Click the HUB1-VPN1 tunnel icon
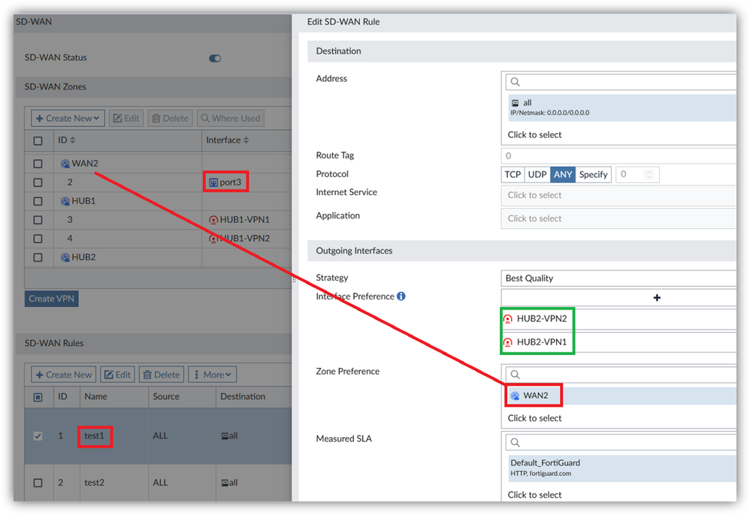The image size is (750, 515). 213,220
